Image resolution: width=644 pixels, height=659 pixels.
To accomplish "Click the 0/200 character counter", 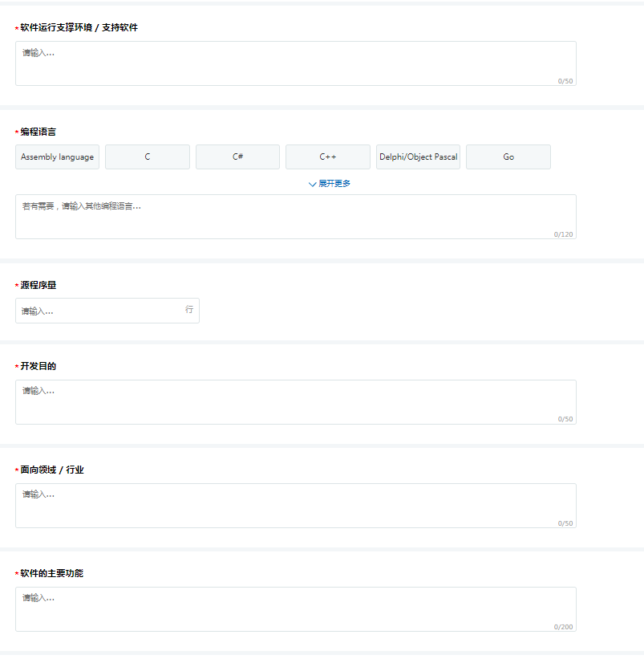I will pos(562,626).
